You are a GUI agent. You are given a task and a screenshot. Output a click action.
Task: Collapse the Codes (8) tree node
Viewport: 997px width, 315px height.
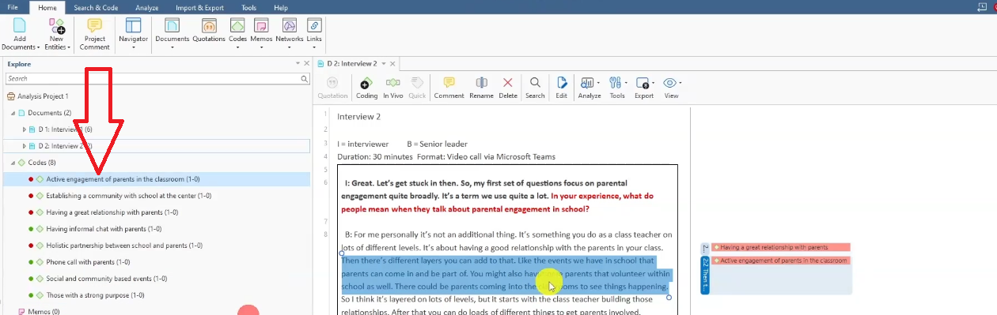13,163
